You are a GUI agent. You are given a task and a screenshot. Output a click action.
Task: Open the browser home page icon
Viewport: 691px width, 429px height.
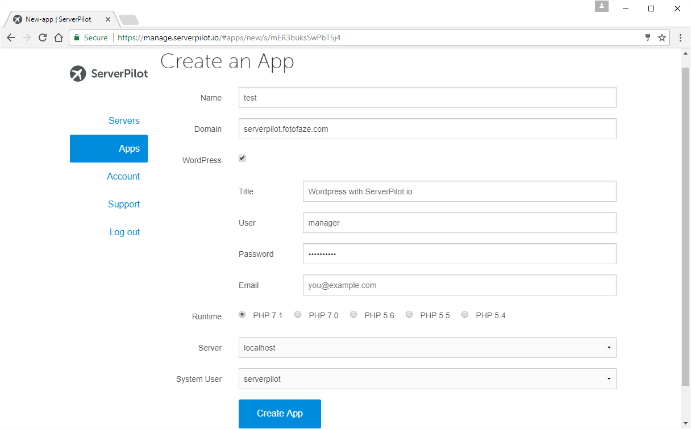coord(58,38)
